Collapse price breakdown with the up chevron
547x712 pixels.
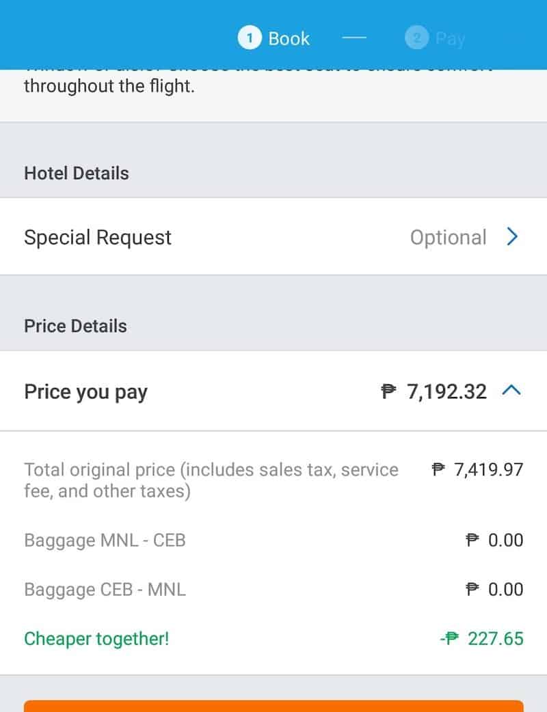[511, 391]
